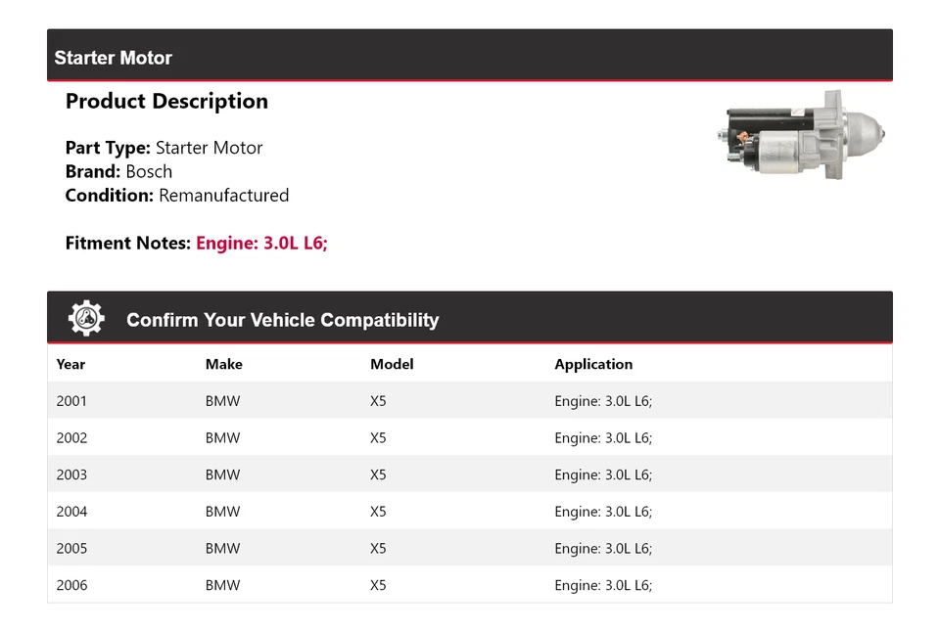The image size is (940, 632).
Task: Click the Make column header
Action: pyautogui.click(x=223, y=364)
